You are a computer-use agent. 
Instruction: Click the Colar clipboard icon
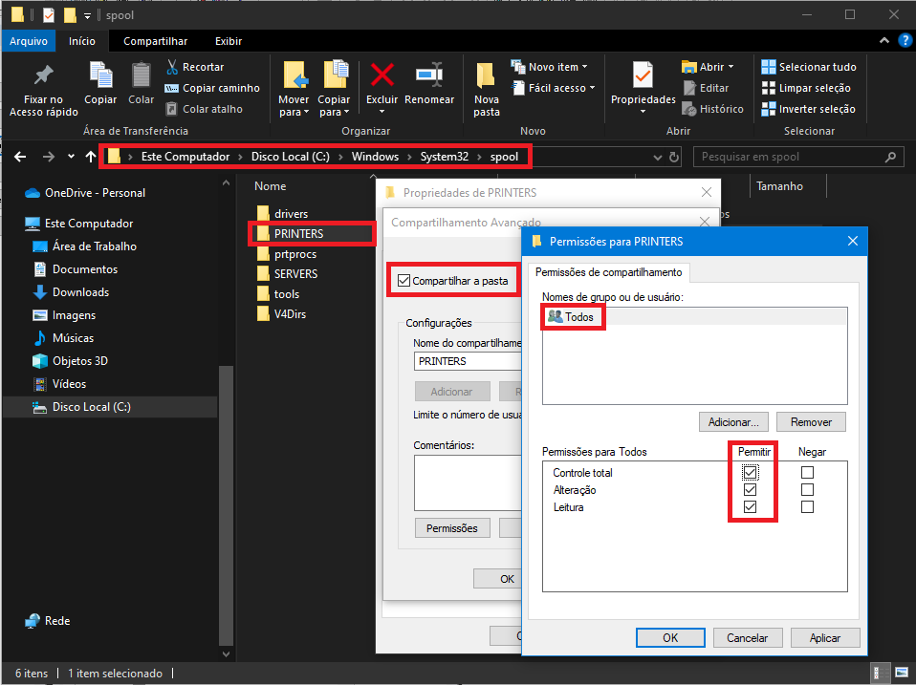[x=141, y=75]
